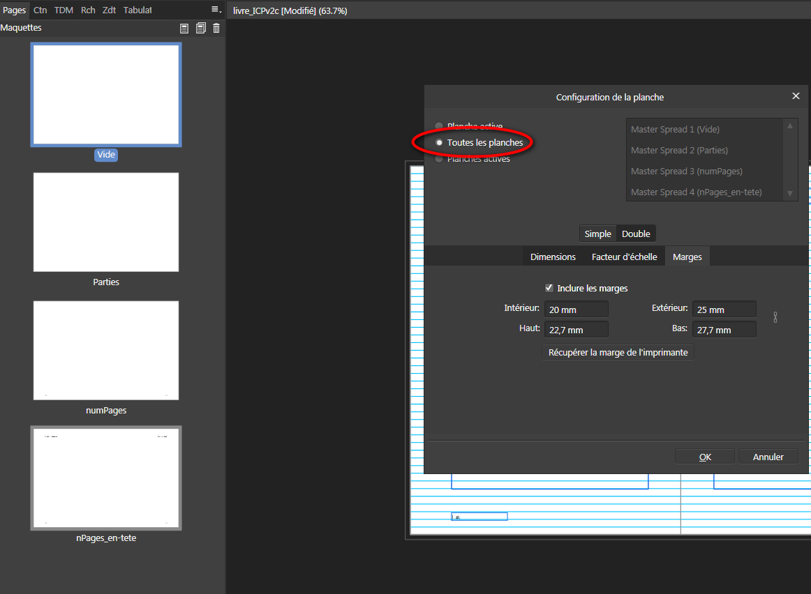Image resolution: width=811 pixels, height=594 pixels.
Task: Click the spread list scroll down arrow
Action: tap(790, 194)
